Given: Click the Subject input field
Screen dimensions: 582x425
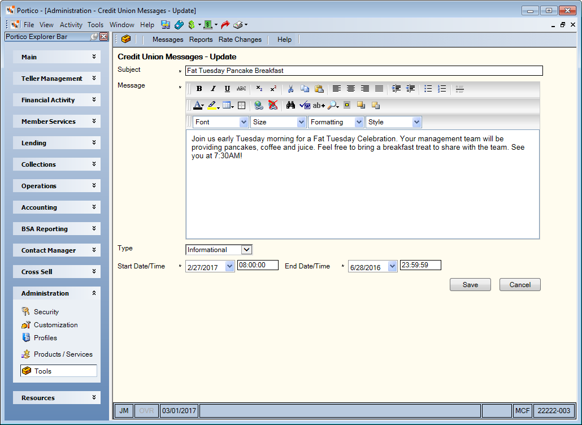Looking at the screenshot, I should [364, 71].
